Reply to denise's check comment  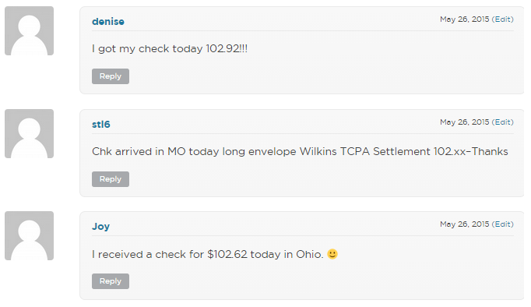click(111, 76)
